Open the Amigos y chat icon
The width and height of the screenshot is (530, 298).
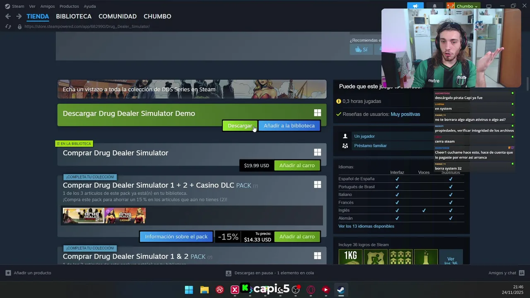pos(522,273)
